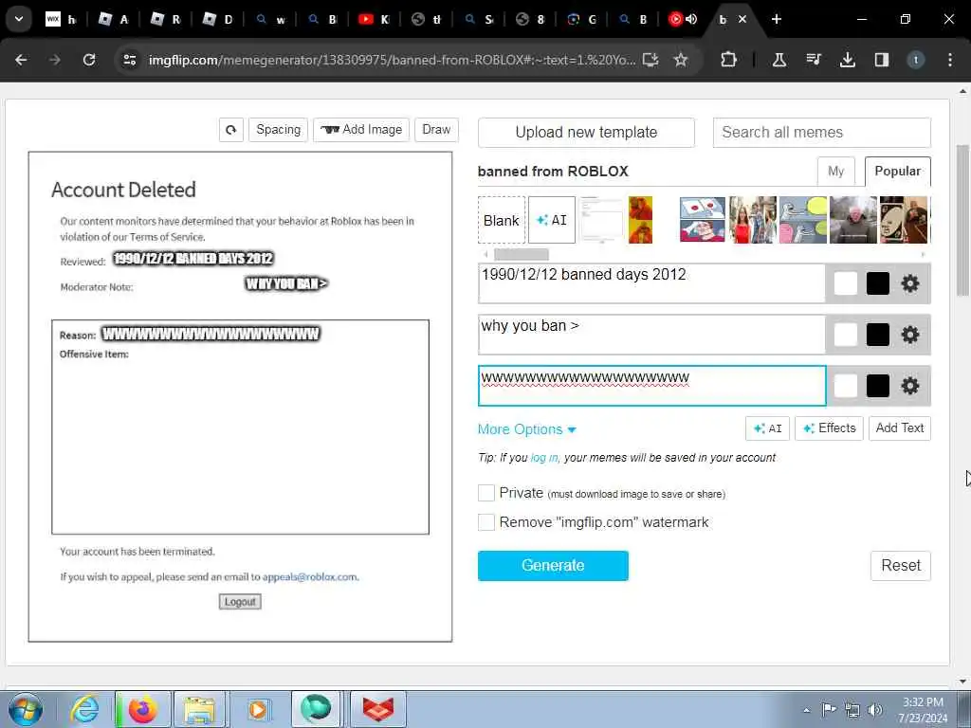Click the 'log in' link in the tip
The height and width of the screenshot is (728, 971).
click(x=543, y=458)
